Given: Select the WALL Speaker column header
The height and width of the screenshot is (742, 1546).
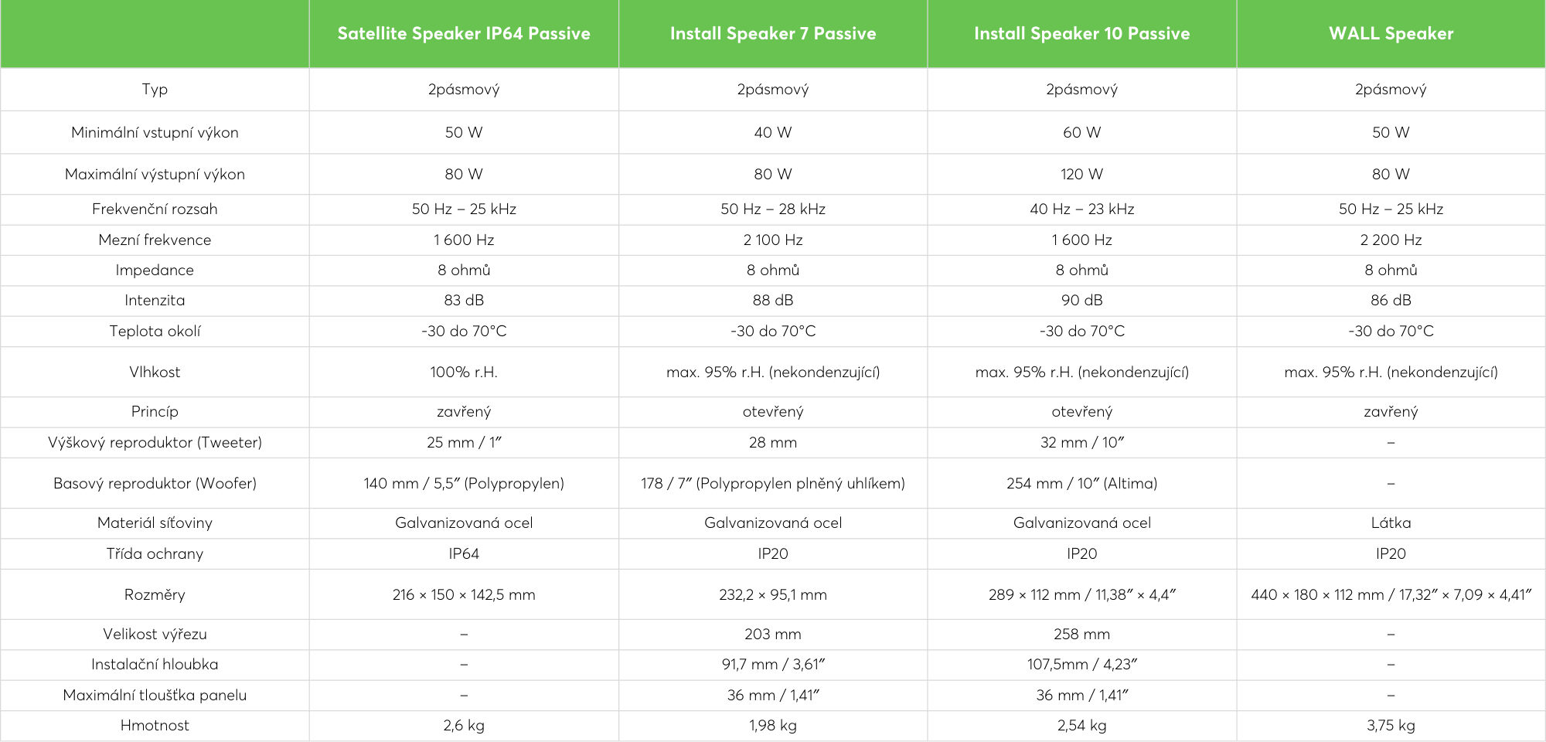Looking at the screenshot, I should tap(1391, 34).
